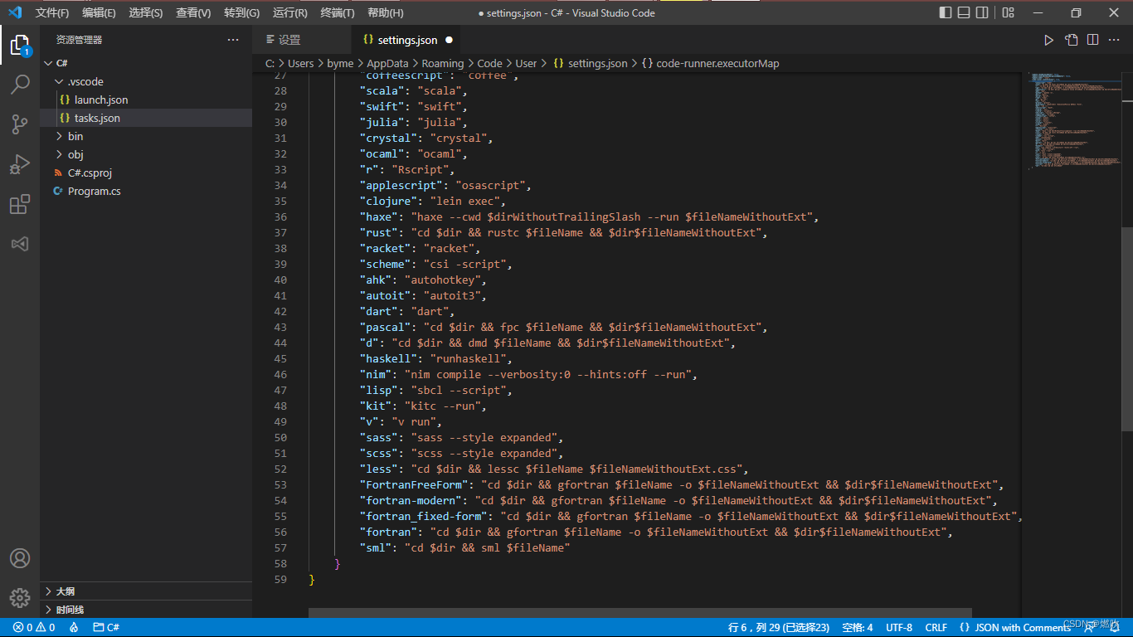
Task: Click the Open Settings UI icon in editor toolbar
Action: pyautogui.click(x=1071, y=40)
